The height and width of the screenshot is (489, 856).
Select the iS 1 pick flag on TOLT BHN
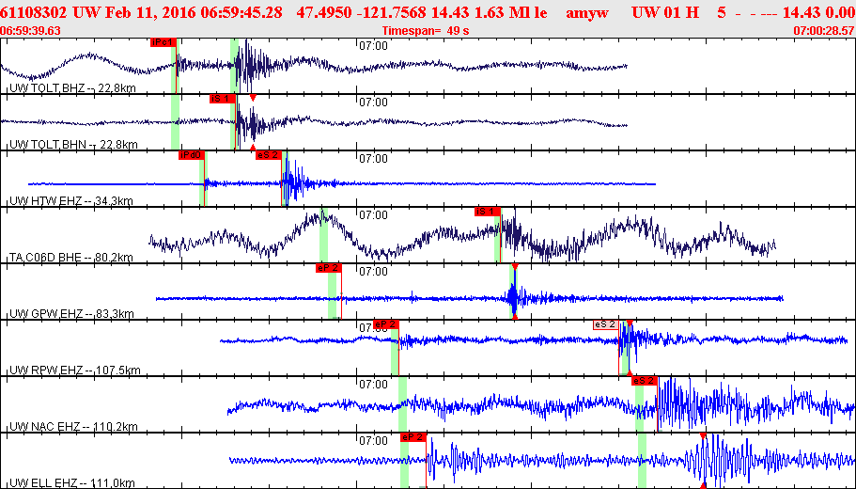click(x=221, y=98)
